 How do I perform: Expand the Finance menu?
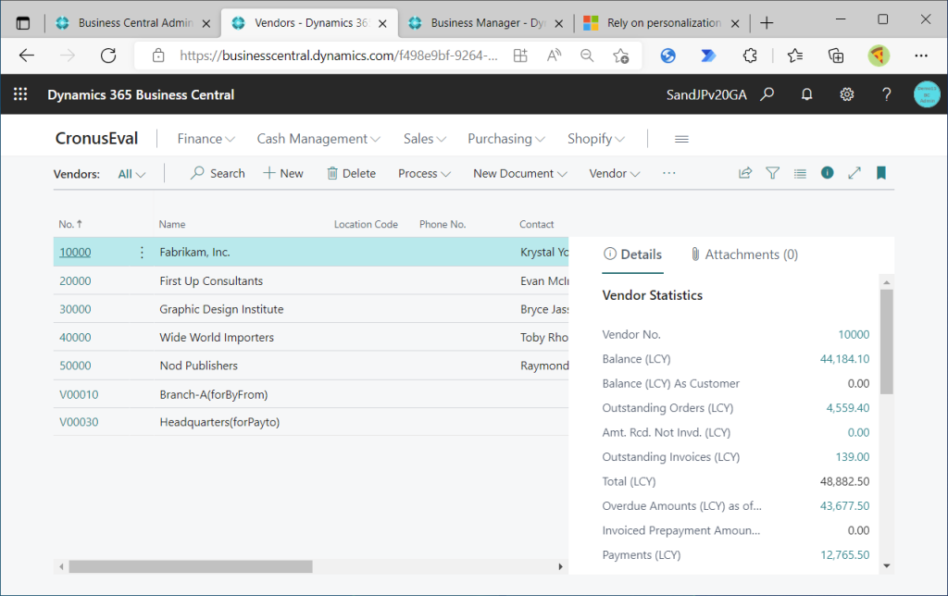(x=206, y=139)
